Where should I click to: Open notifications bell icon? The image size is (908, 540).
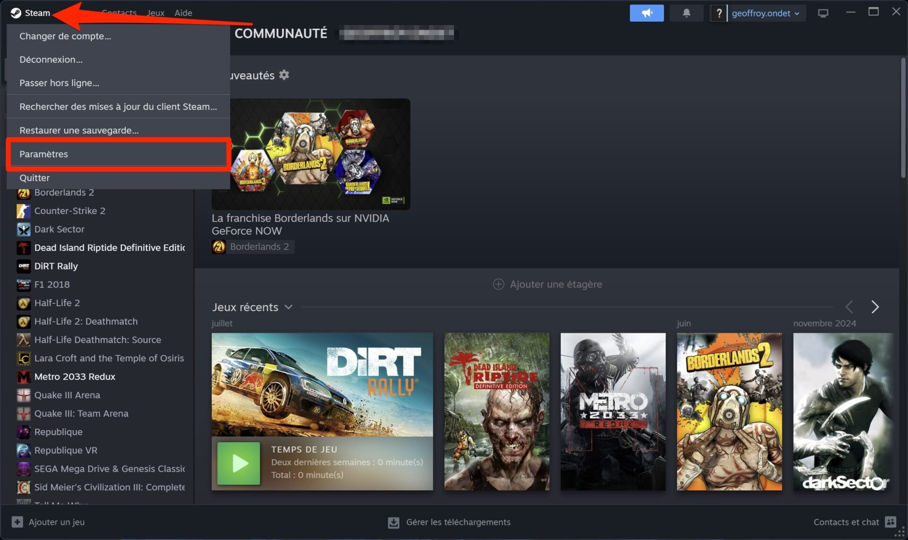click(x=686, y=13)
